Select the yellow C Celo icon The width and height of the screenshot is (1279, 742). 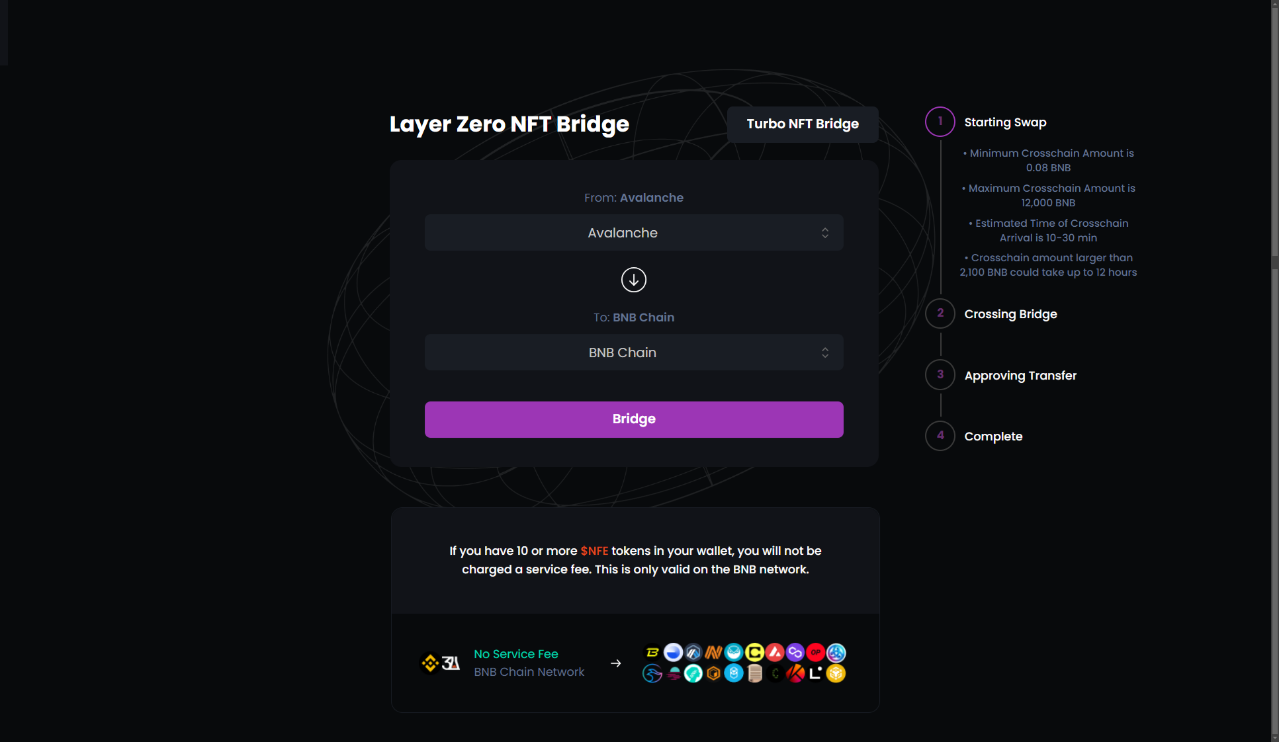[754, 653]
